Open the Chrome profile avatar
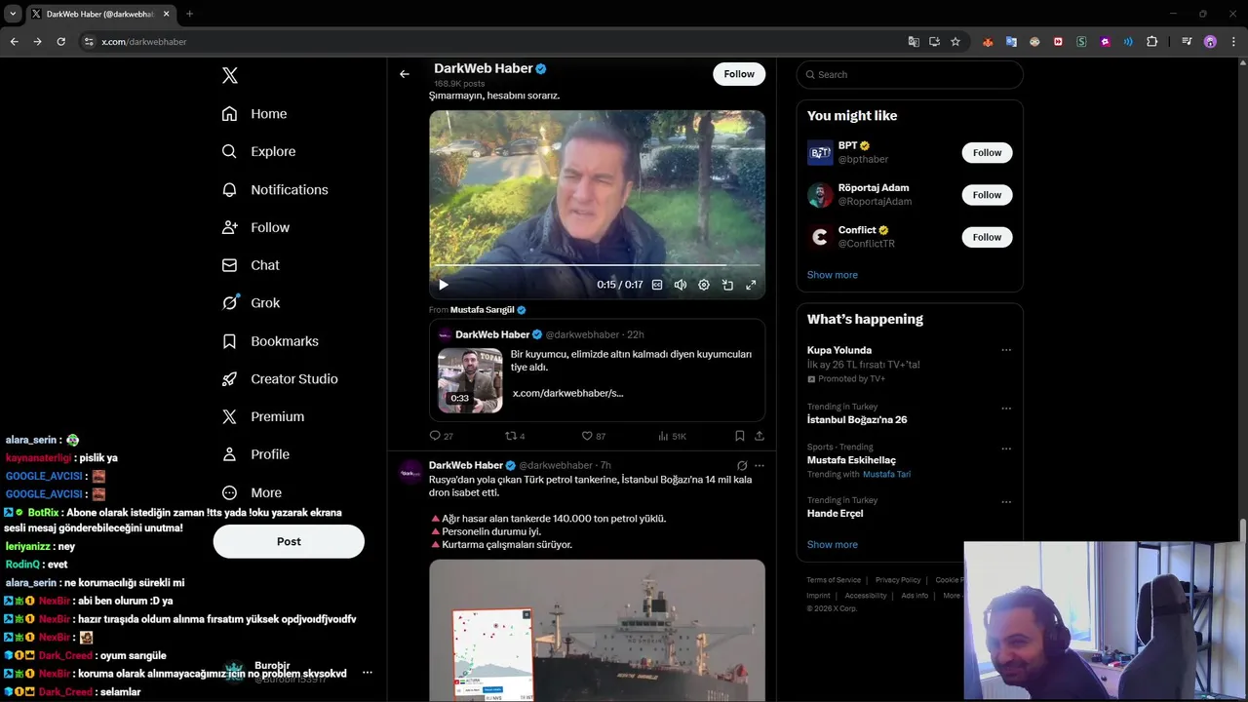Image resolution: width=1248 pixels, height=702 pixels. pyautogui.click(x=1210, y=42)
